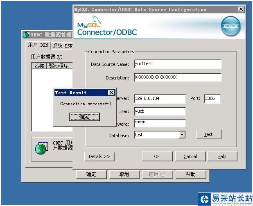Image resolution: width=253 pixels, height=206 pixels.
Task: Click 取消 in ODBC administrator window
Action: click(124, 174)
